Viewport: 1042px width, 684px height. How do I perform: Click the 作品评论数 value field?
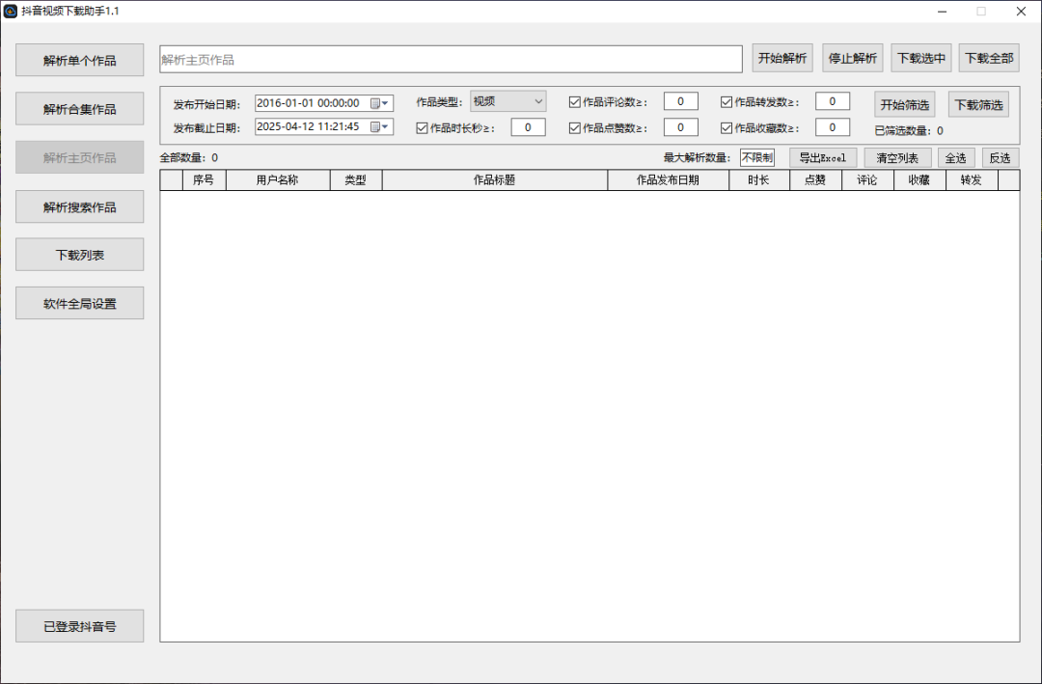680,101
